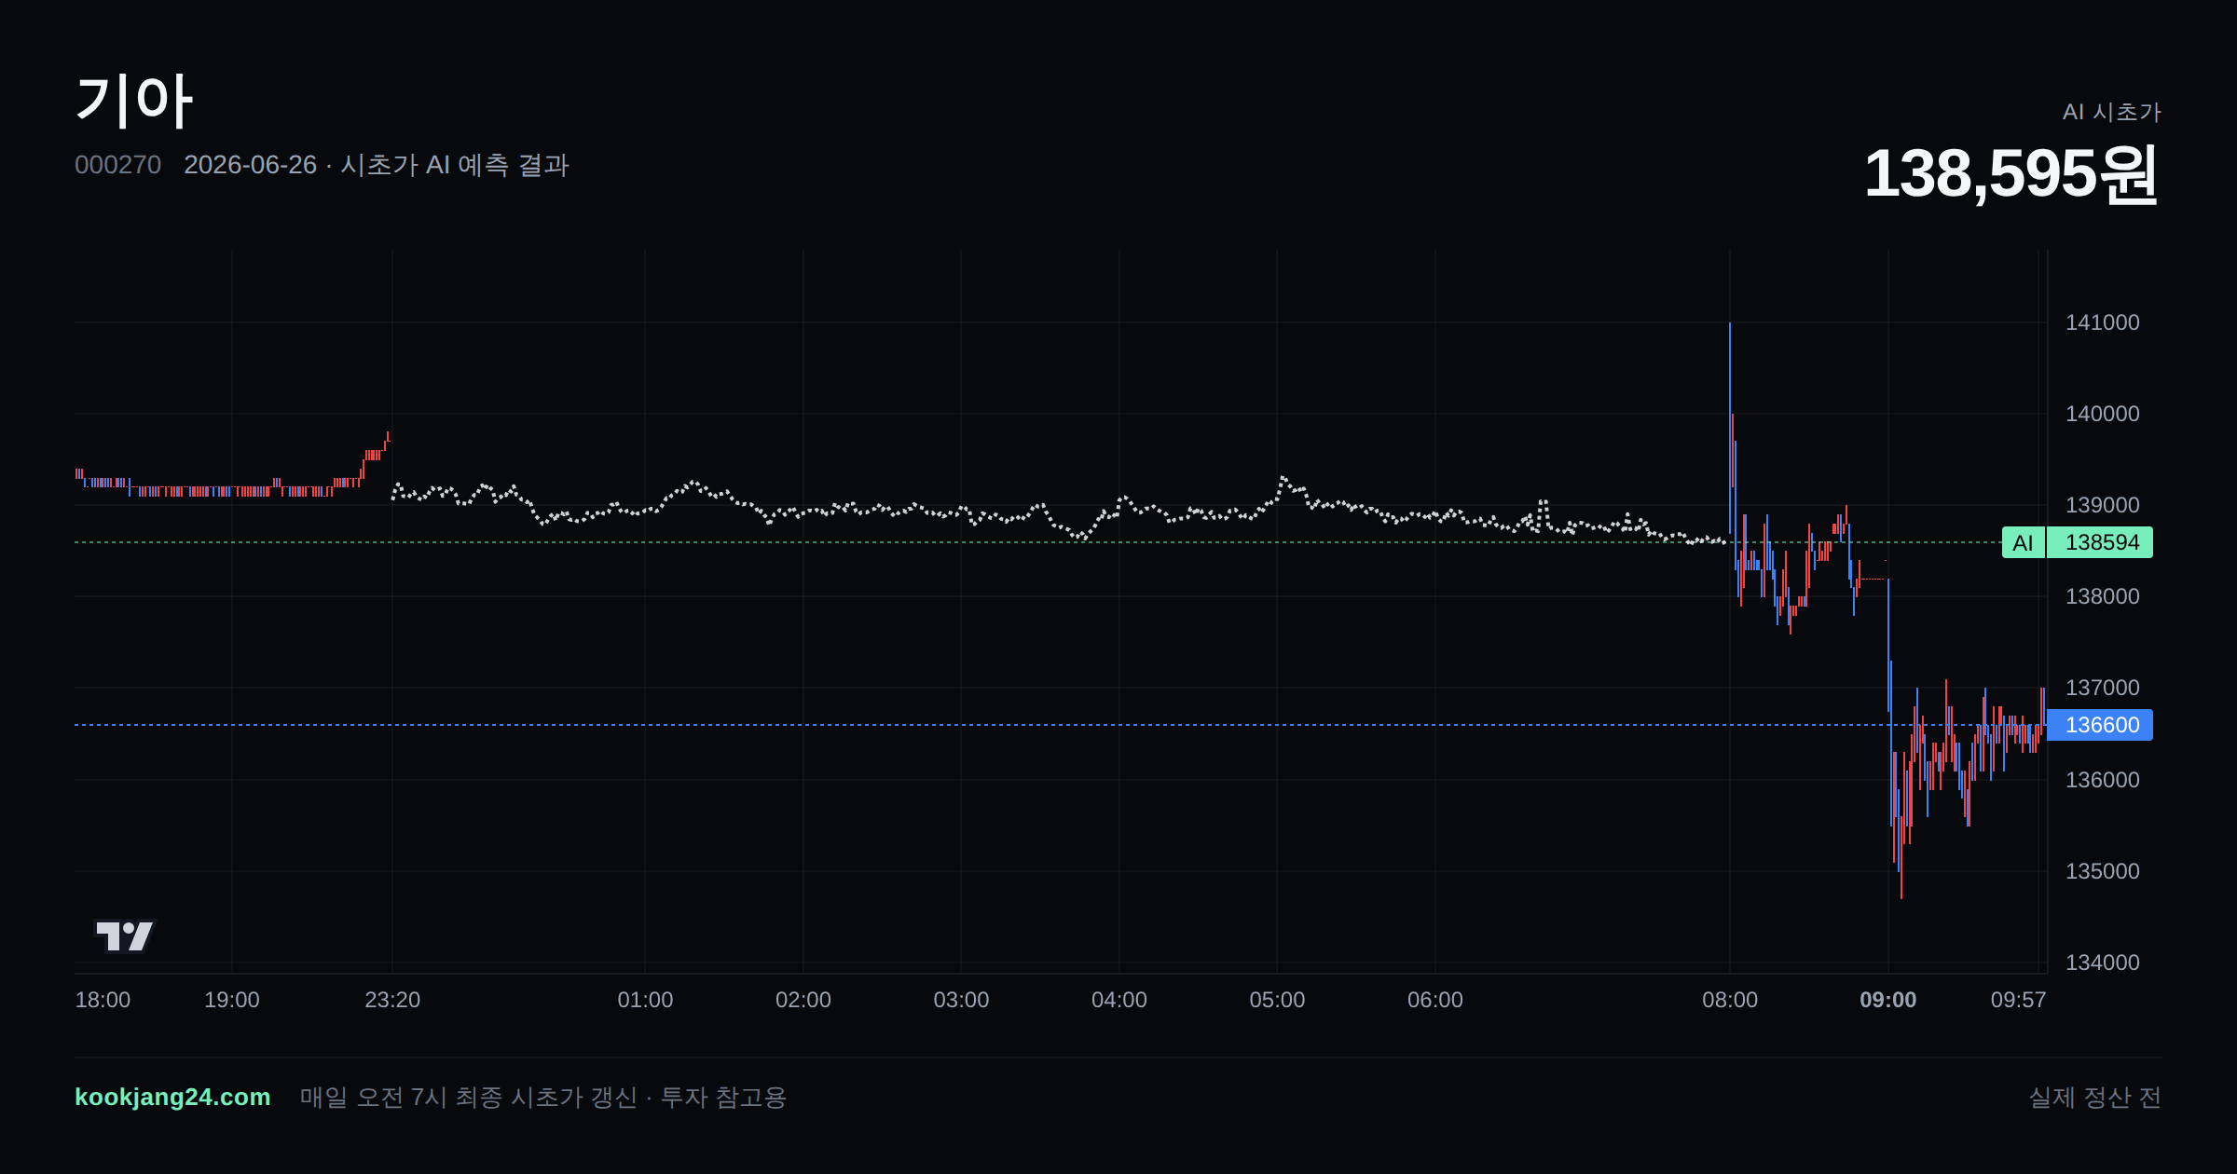Click the 06:00 time axis label
Image resolution: width=2237 pixels, height=1174 pixels.
tap(1435, 1000)
